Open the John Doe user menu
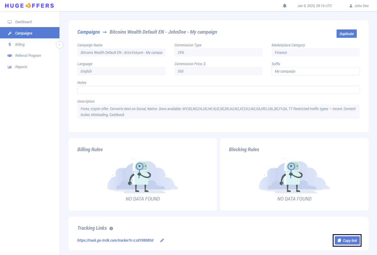The height and width of the screenshot is (255, 377). point(359,6)
